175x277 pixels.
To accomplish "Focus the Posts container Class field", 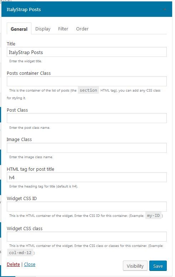I will 87,81.
